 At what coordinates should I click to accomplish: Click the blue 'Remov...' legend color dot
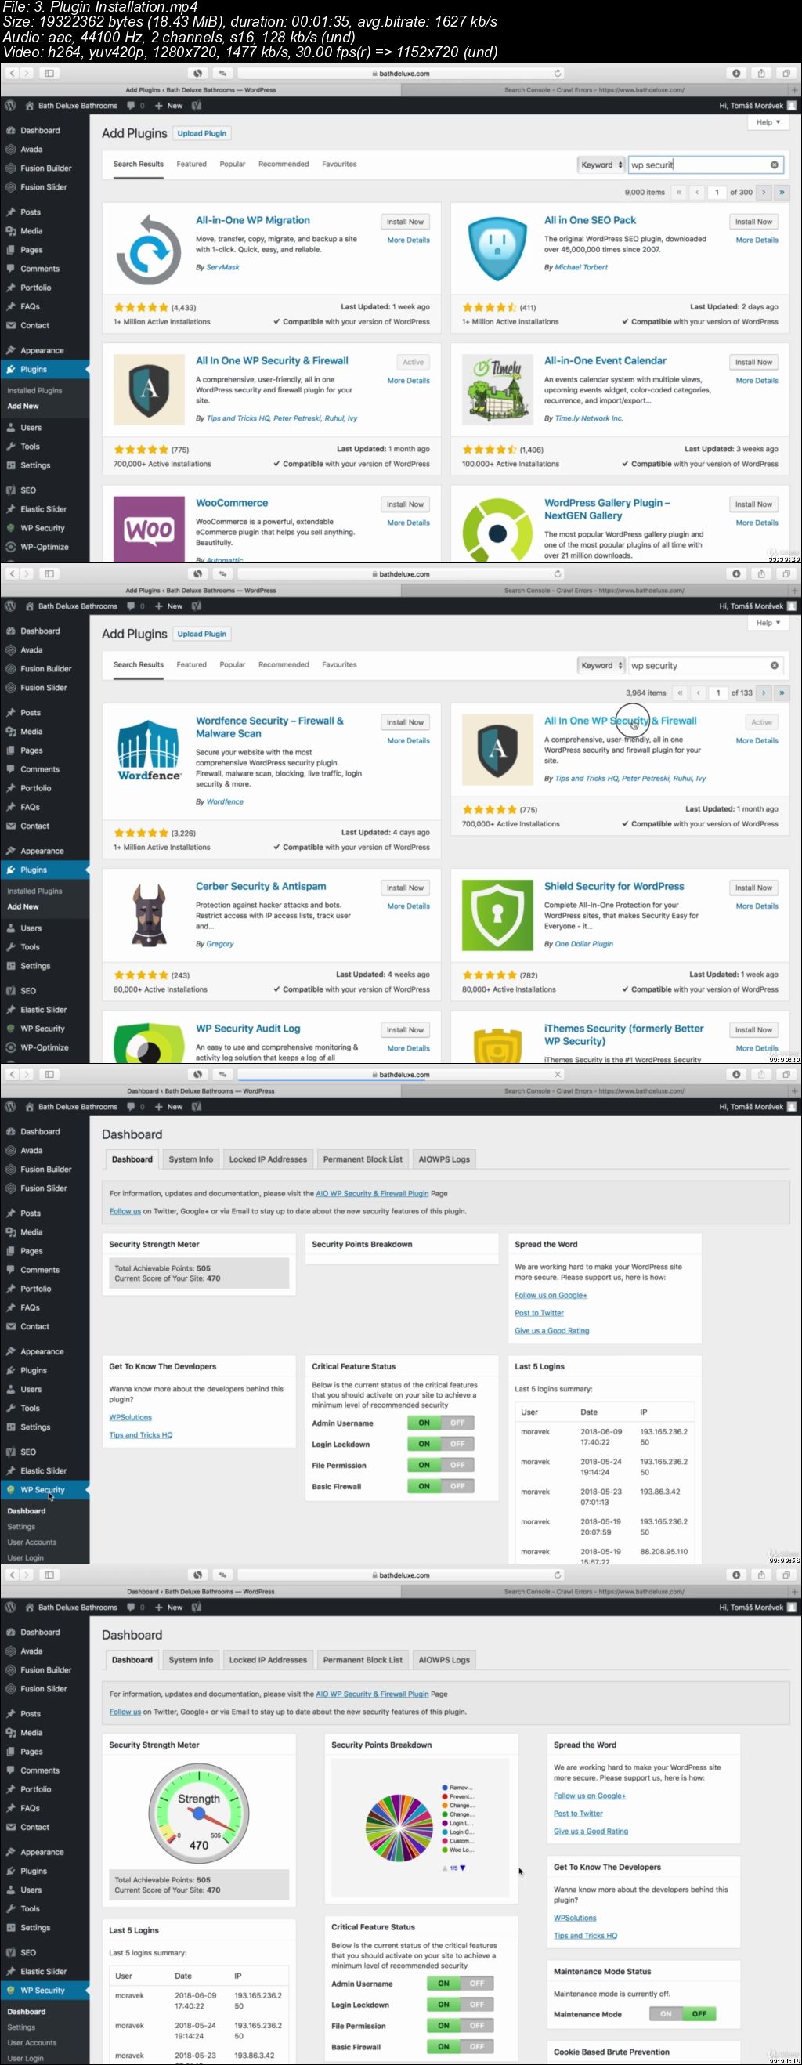click(x=445, y=1788)
